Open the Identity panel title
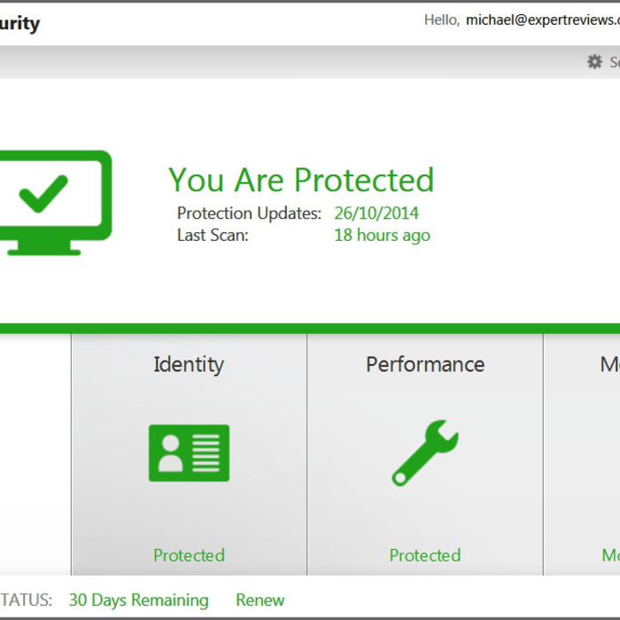The width and height of the screenshot is (620, 620). coord(189,365)
